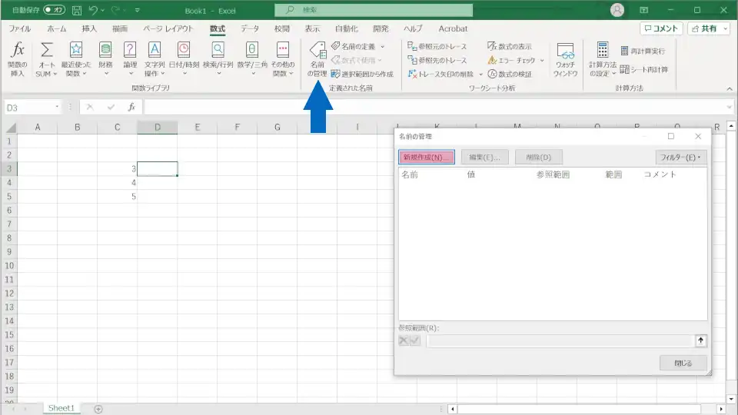Click Create from Selection (選択範囲から作成)
The height and width of the screenshot is (415, 738).
362,74
